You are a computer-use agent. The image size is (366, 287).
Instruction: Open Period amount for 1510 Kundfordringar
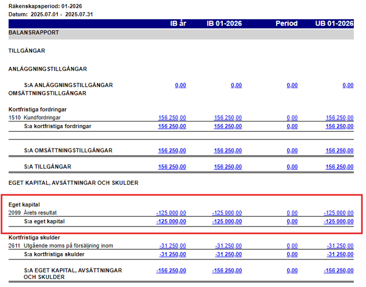pos(292,118)
